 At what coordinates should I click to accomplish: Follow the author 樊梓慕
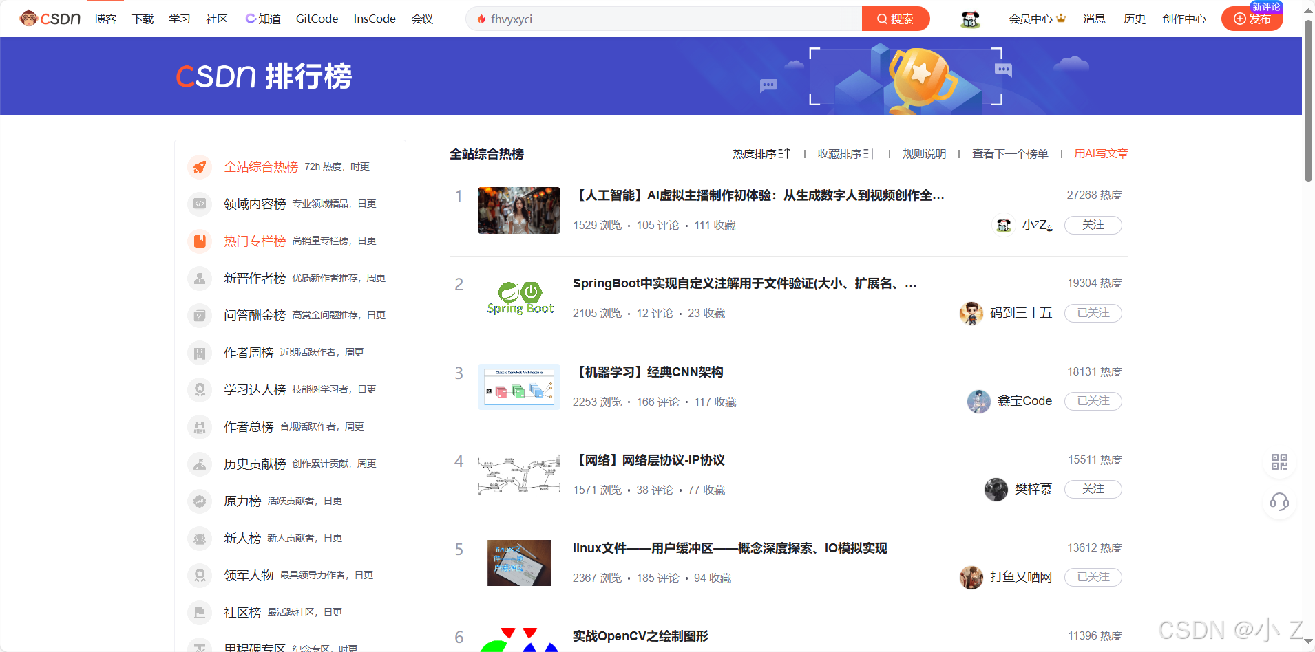click(1093, 489)
